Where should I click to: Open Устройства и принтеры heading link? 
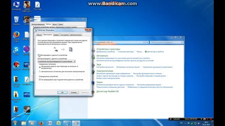pyautogui.click(x=108, y=49)
